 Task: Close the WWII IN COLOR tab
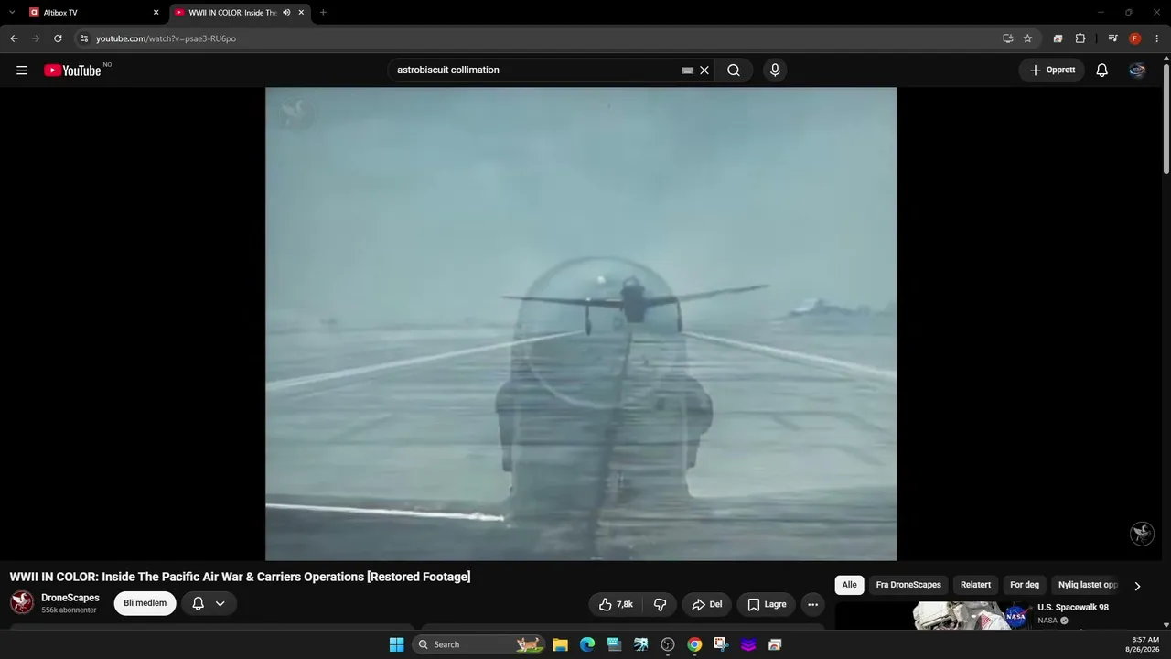(301, 13)
